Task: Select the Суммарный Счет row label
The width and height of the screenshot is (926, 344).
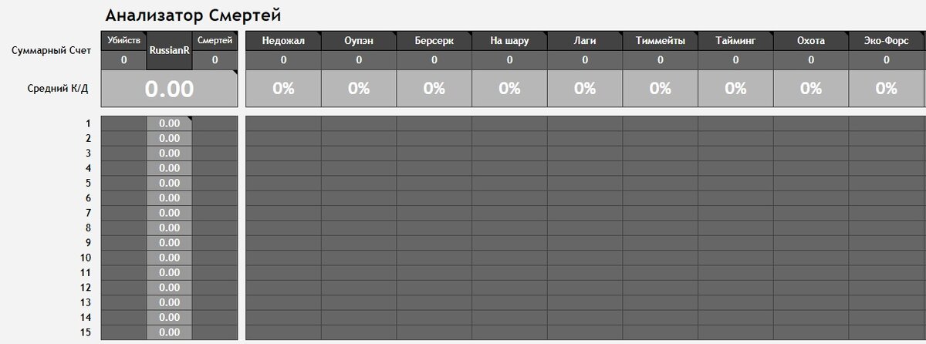Action: [x=51, y=51]
